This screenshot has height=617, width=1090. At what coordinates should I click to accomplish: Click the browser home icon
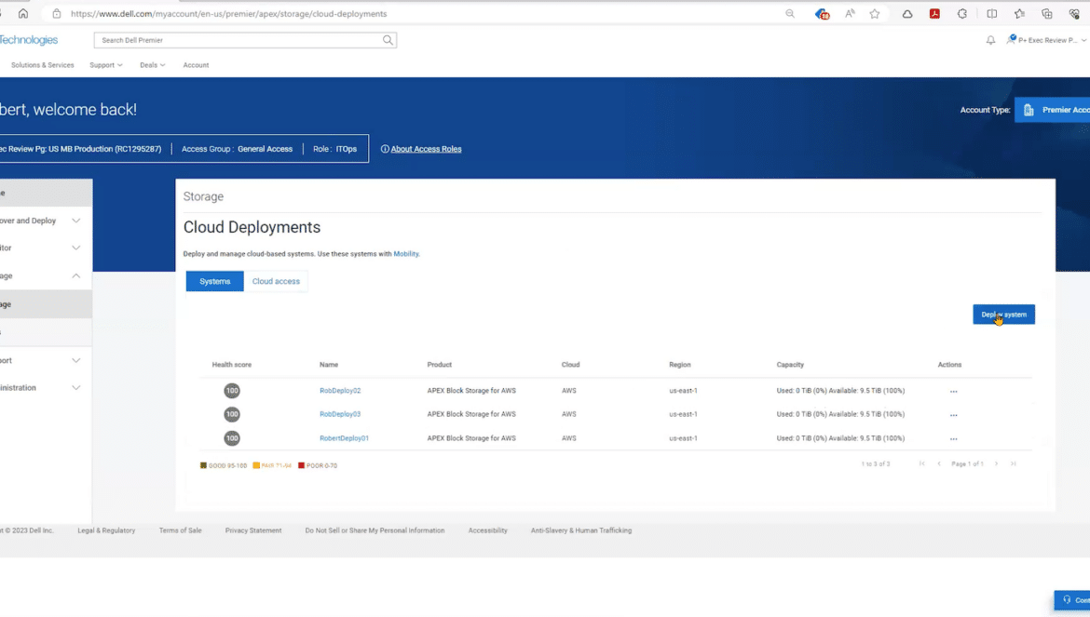click(23, 13)
